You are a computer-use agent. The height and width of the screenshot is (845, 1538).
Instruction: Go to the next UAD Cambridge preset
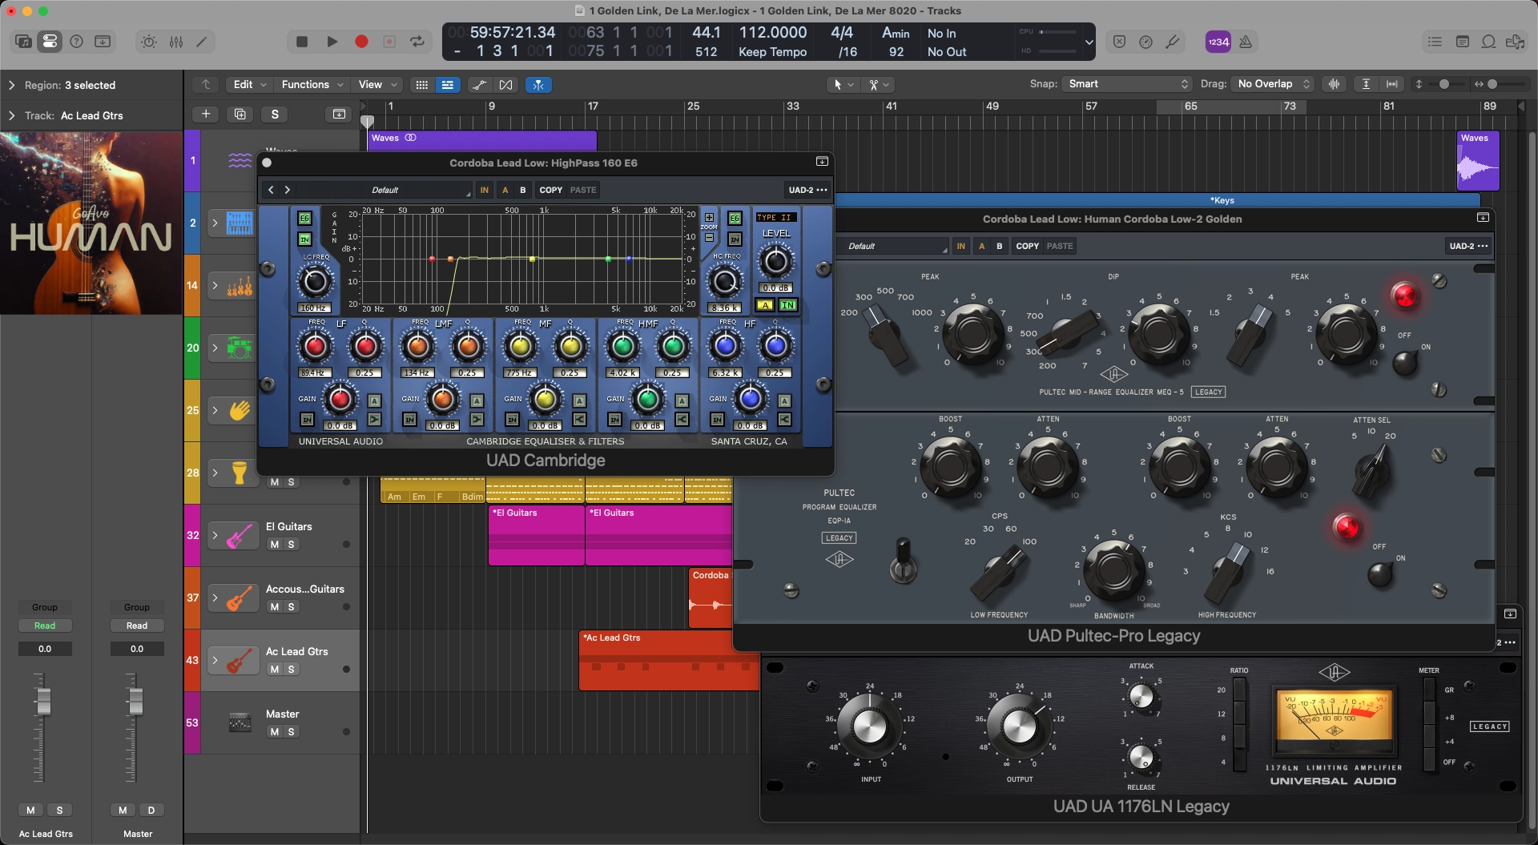287,190
